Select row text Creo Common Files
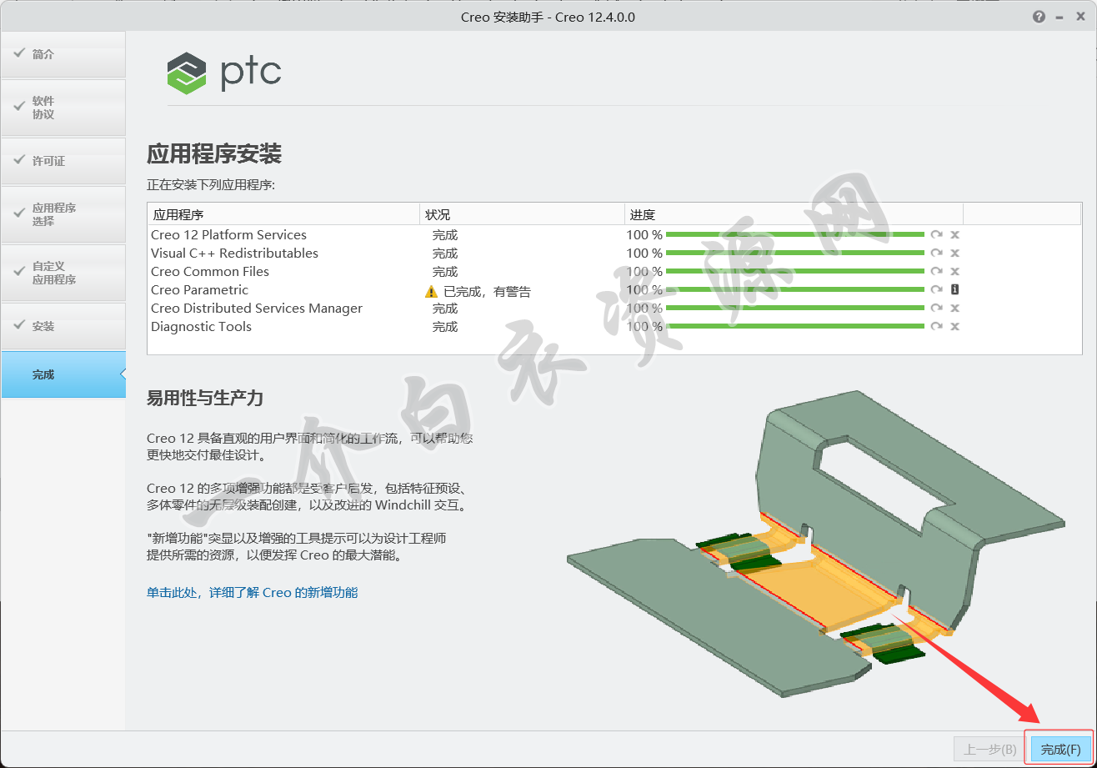 tap(210, 272)
